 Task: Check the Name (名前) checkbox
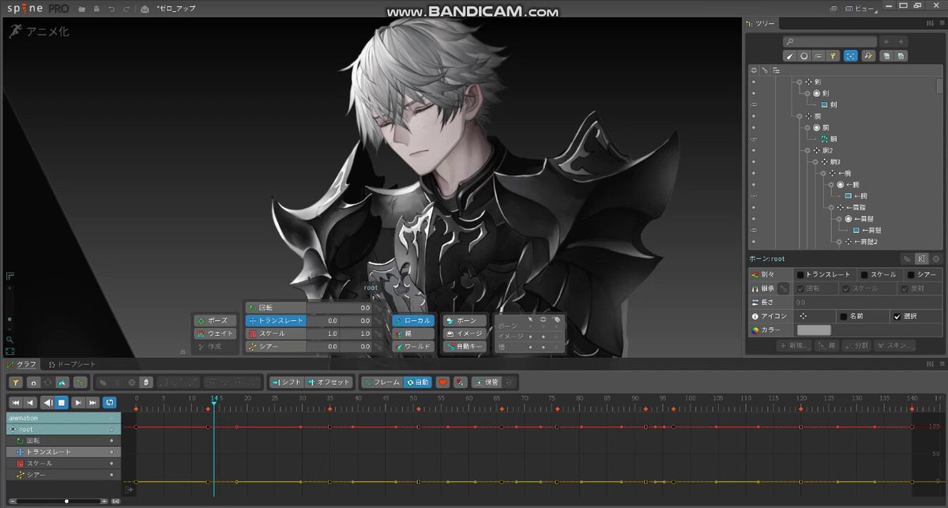[844, 316]
